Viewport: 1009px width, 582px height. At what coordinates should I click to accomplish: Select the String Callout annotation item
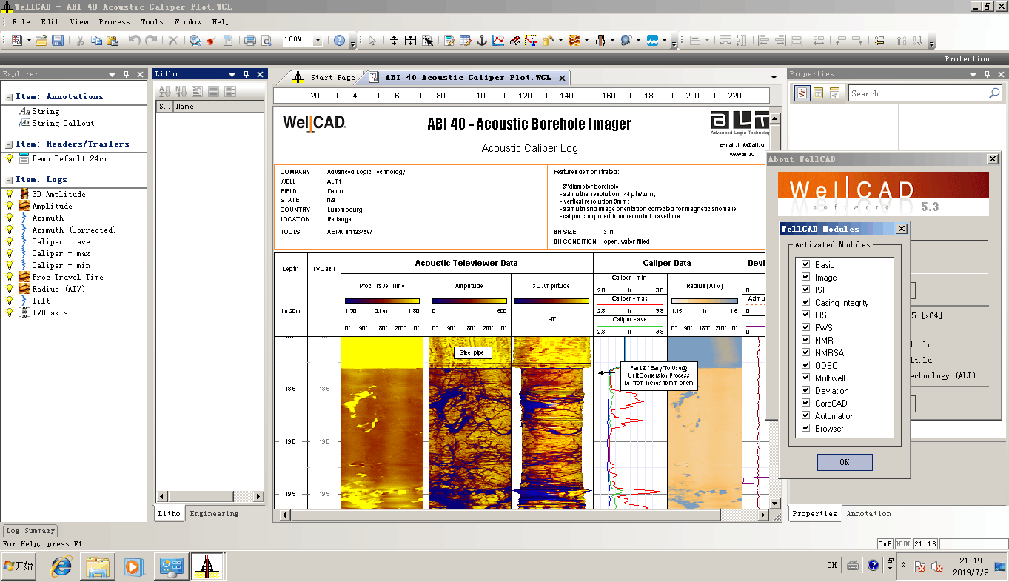pyautogui.click(x=63, y=123)
